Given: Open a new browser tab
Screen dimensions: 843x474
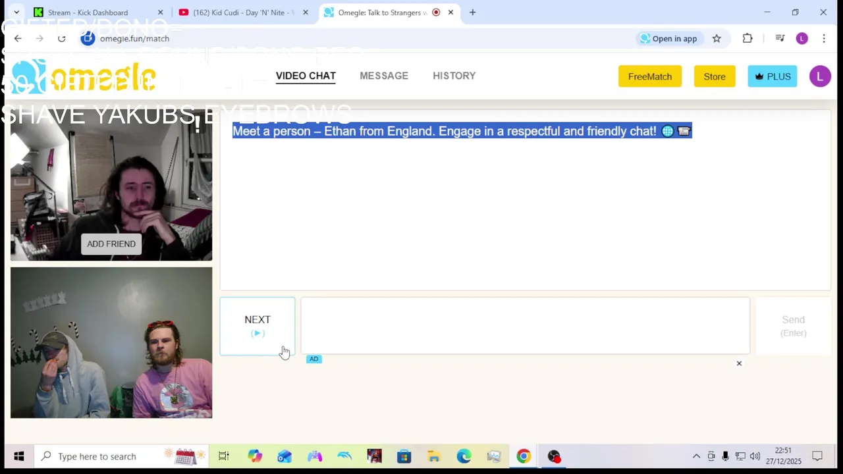Looking at the screenshot, I should [x=472, y=13].
